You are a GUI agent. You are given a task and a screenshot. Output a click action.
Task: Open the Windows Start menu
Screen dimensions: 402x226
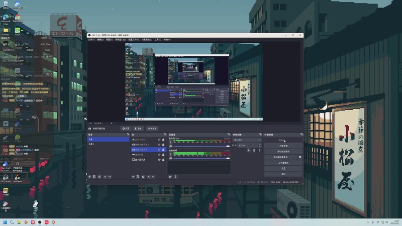coord(5,222)
